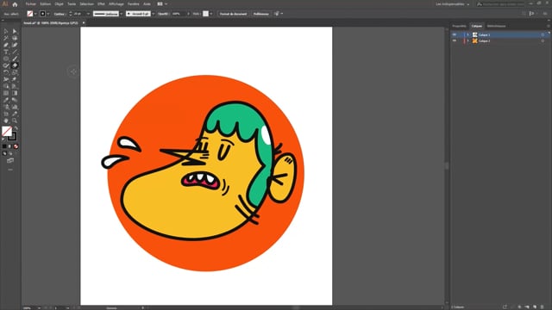Select the Column Graph tool

click(15, 107)
